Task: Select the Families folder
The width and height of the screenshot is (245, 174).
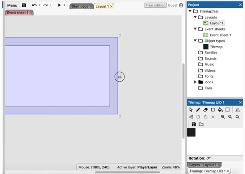Action: pos(208,52)
